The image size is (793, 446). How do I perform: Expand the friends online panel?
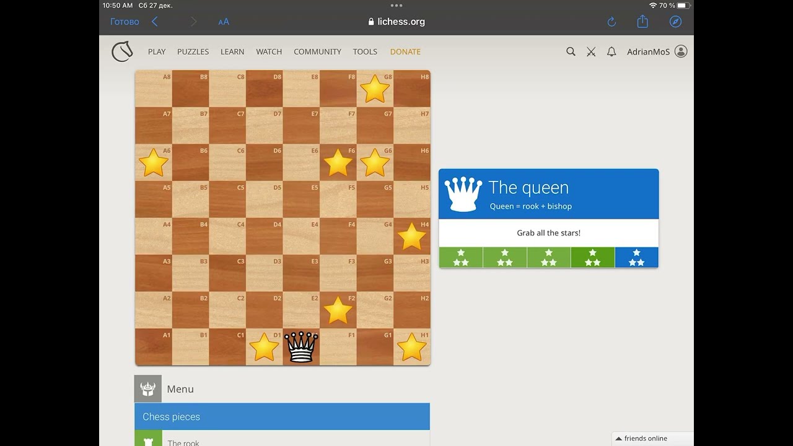[653, 439]
